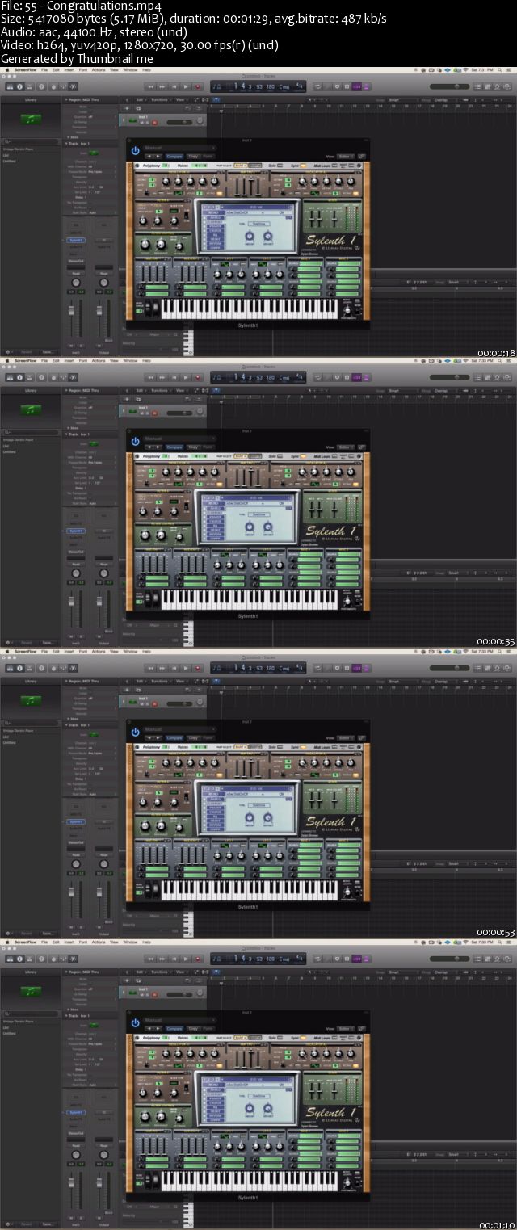Click Compare in the Sylenth1 window, 00:00:53 frame

[x=174, y=737]
